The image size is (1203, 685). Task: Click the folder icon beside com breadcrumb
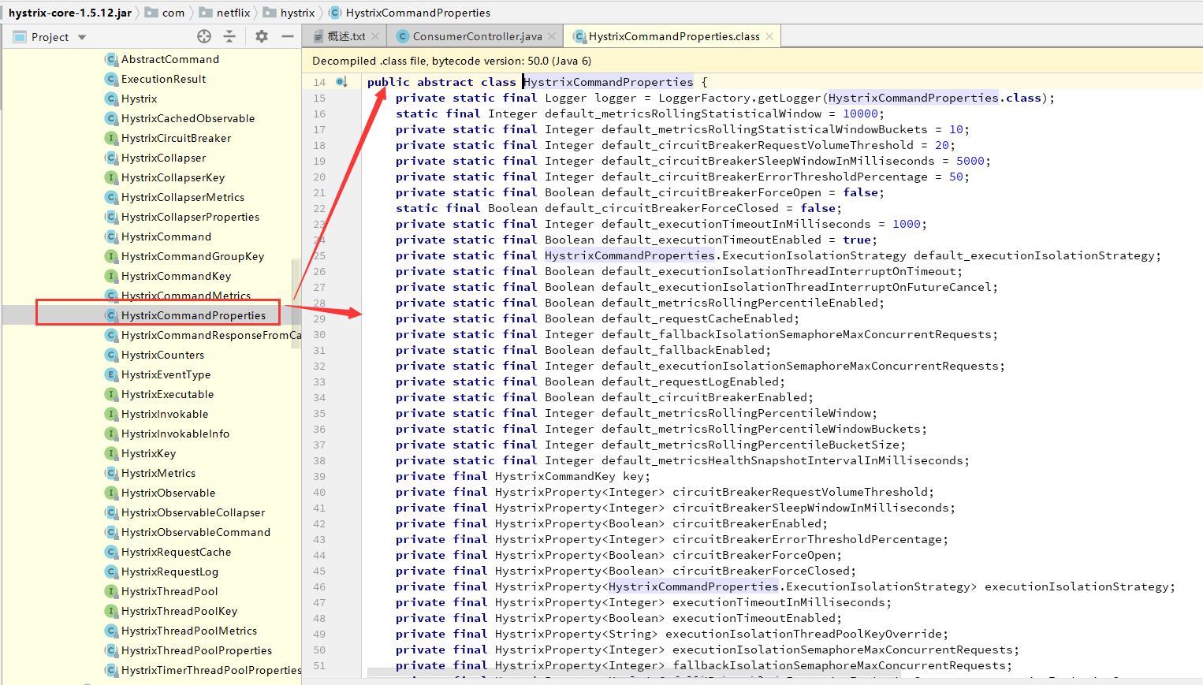151,13
